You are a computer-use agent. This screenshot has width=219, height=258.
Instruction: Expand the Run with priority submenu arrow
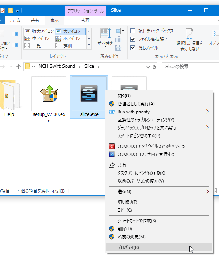tap(207, 112)
